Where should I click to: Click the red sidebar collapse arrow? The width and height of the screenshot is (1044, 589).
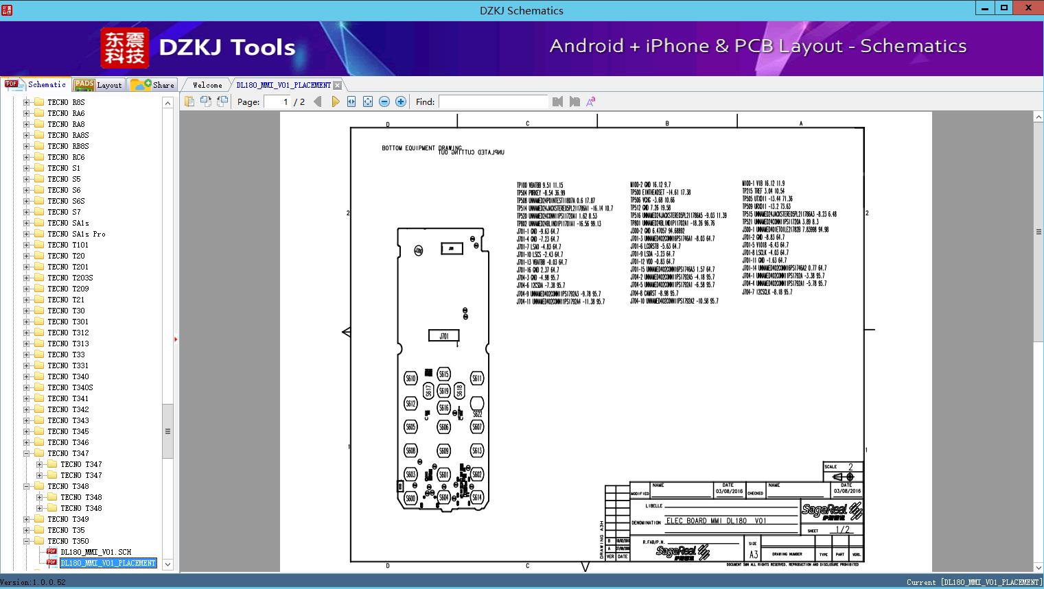176,339
